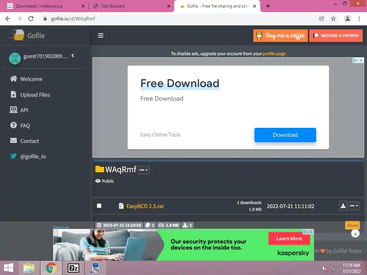Check the EasyBCD 2.3.rar checkbox

coord(99,206)
